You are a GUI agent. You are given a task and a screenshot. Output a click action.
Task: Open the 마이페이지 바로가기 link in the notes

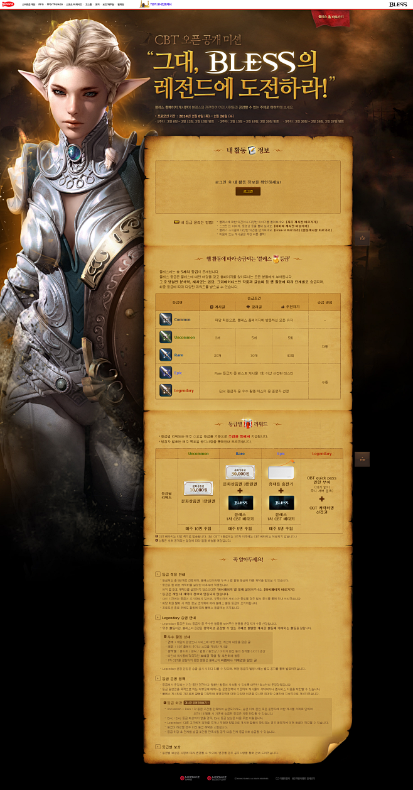pyautogui.click(x=280, y=588)
